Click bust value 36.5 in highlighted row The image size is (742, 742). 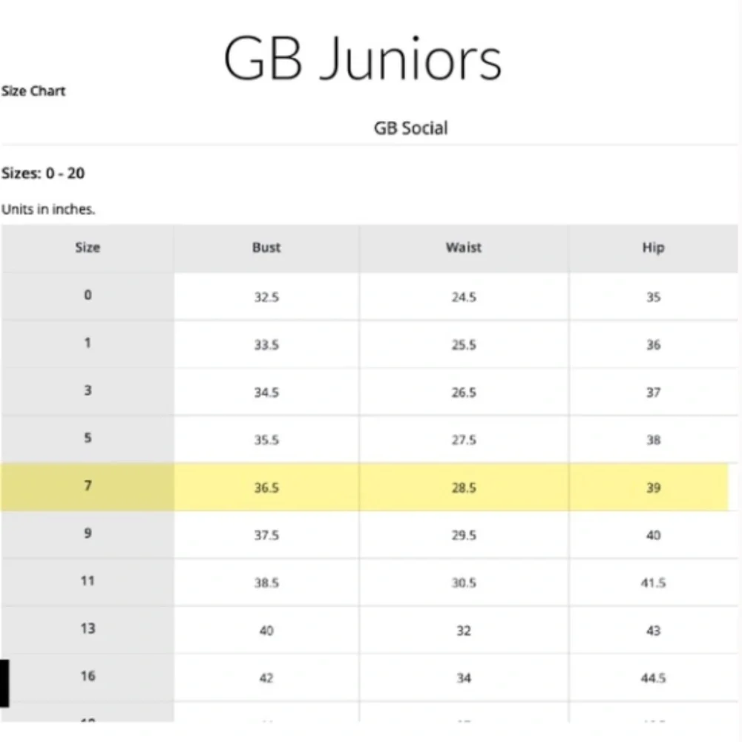tap(266, 488)
